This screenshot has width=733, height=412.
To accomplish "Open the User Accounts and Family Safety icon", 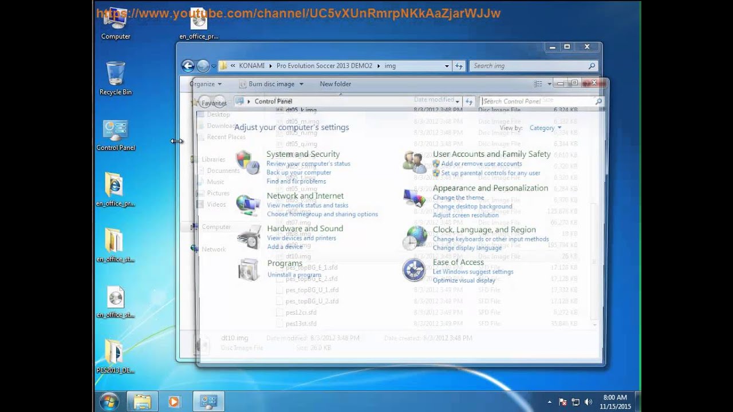I will coord(414,163).
